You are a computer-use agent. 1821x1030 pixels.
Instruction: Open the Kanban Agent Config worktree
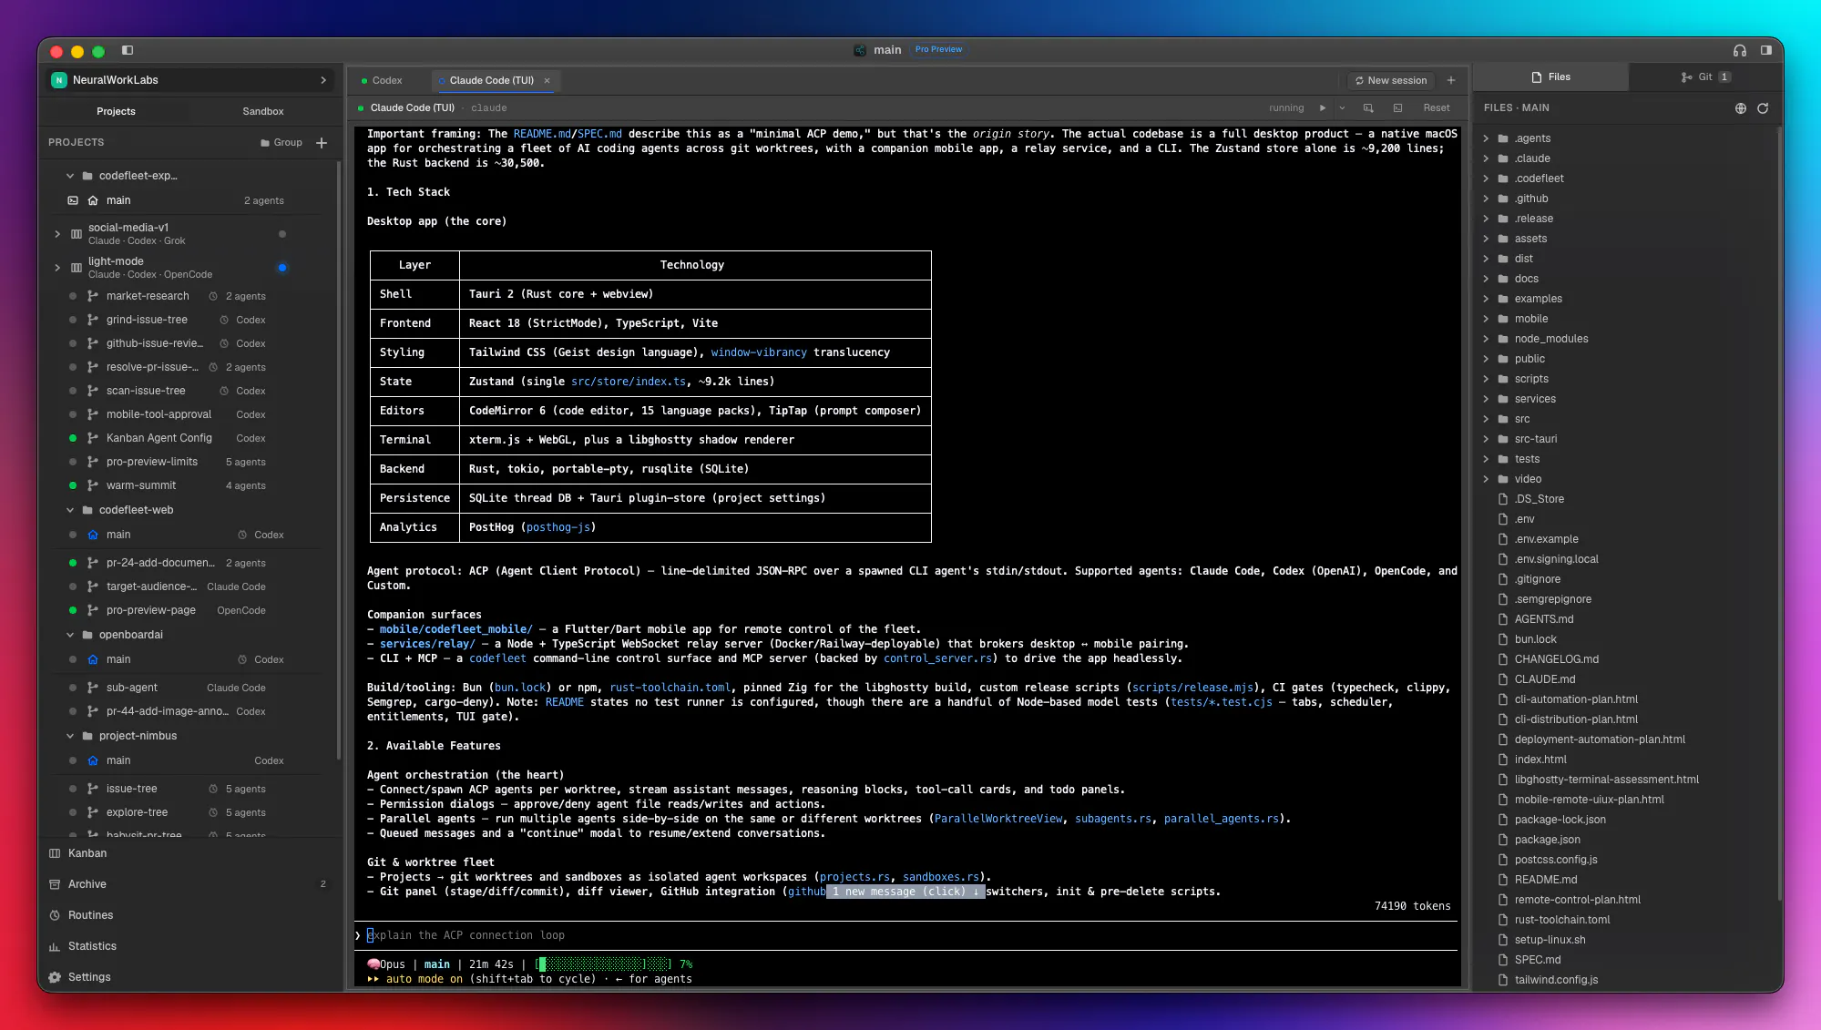159,438
